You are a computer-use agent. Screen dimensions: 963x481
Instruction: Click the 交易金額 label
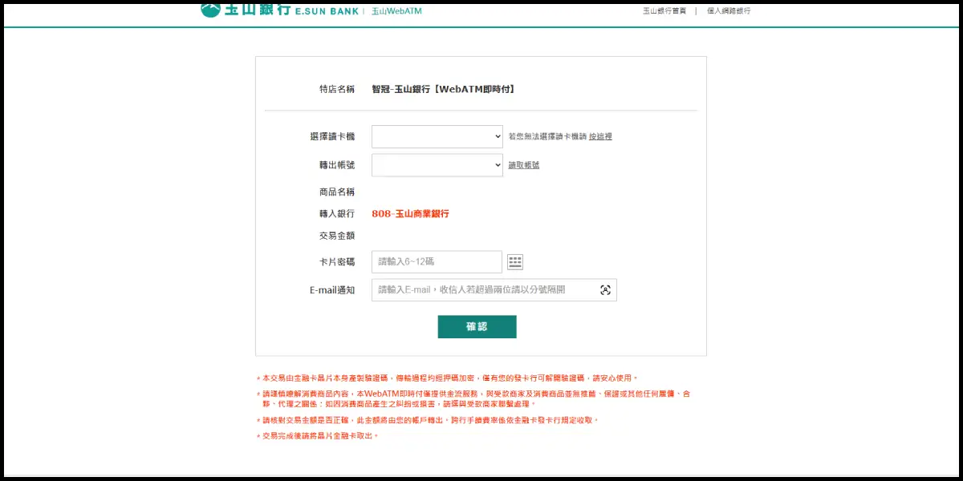pyautogui.click(x=337, y=236)
